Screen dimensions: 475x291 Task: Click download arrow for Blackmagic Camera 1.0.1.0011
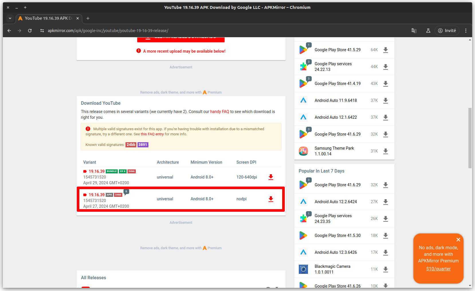tap(386, 269)
